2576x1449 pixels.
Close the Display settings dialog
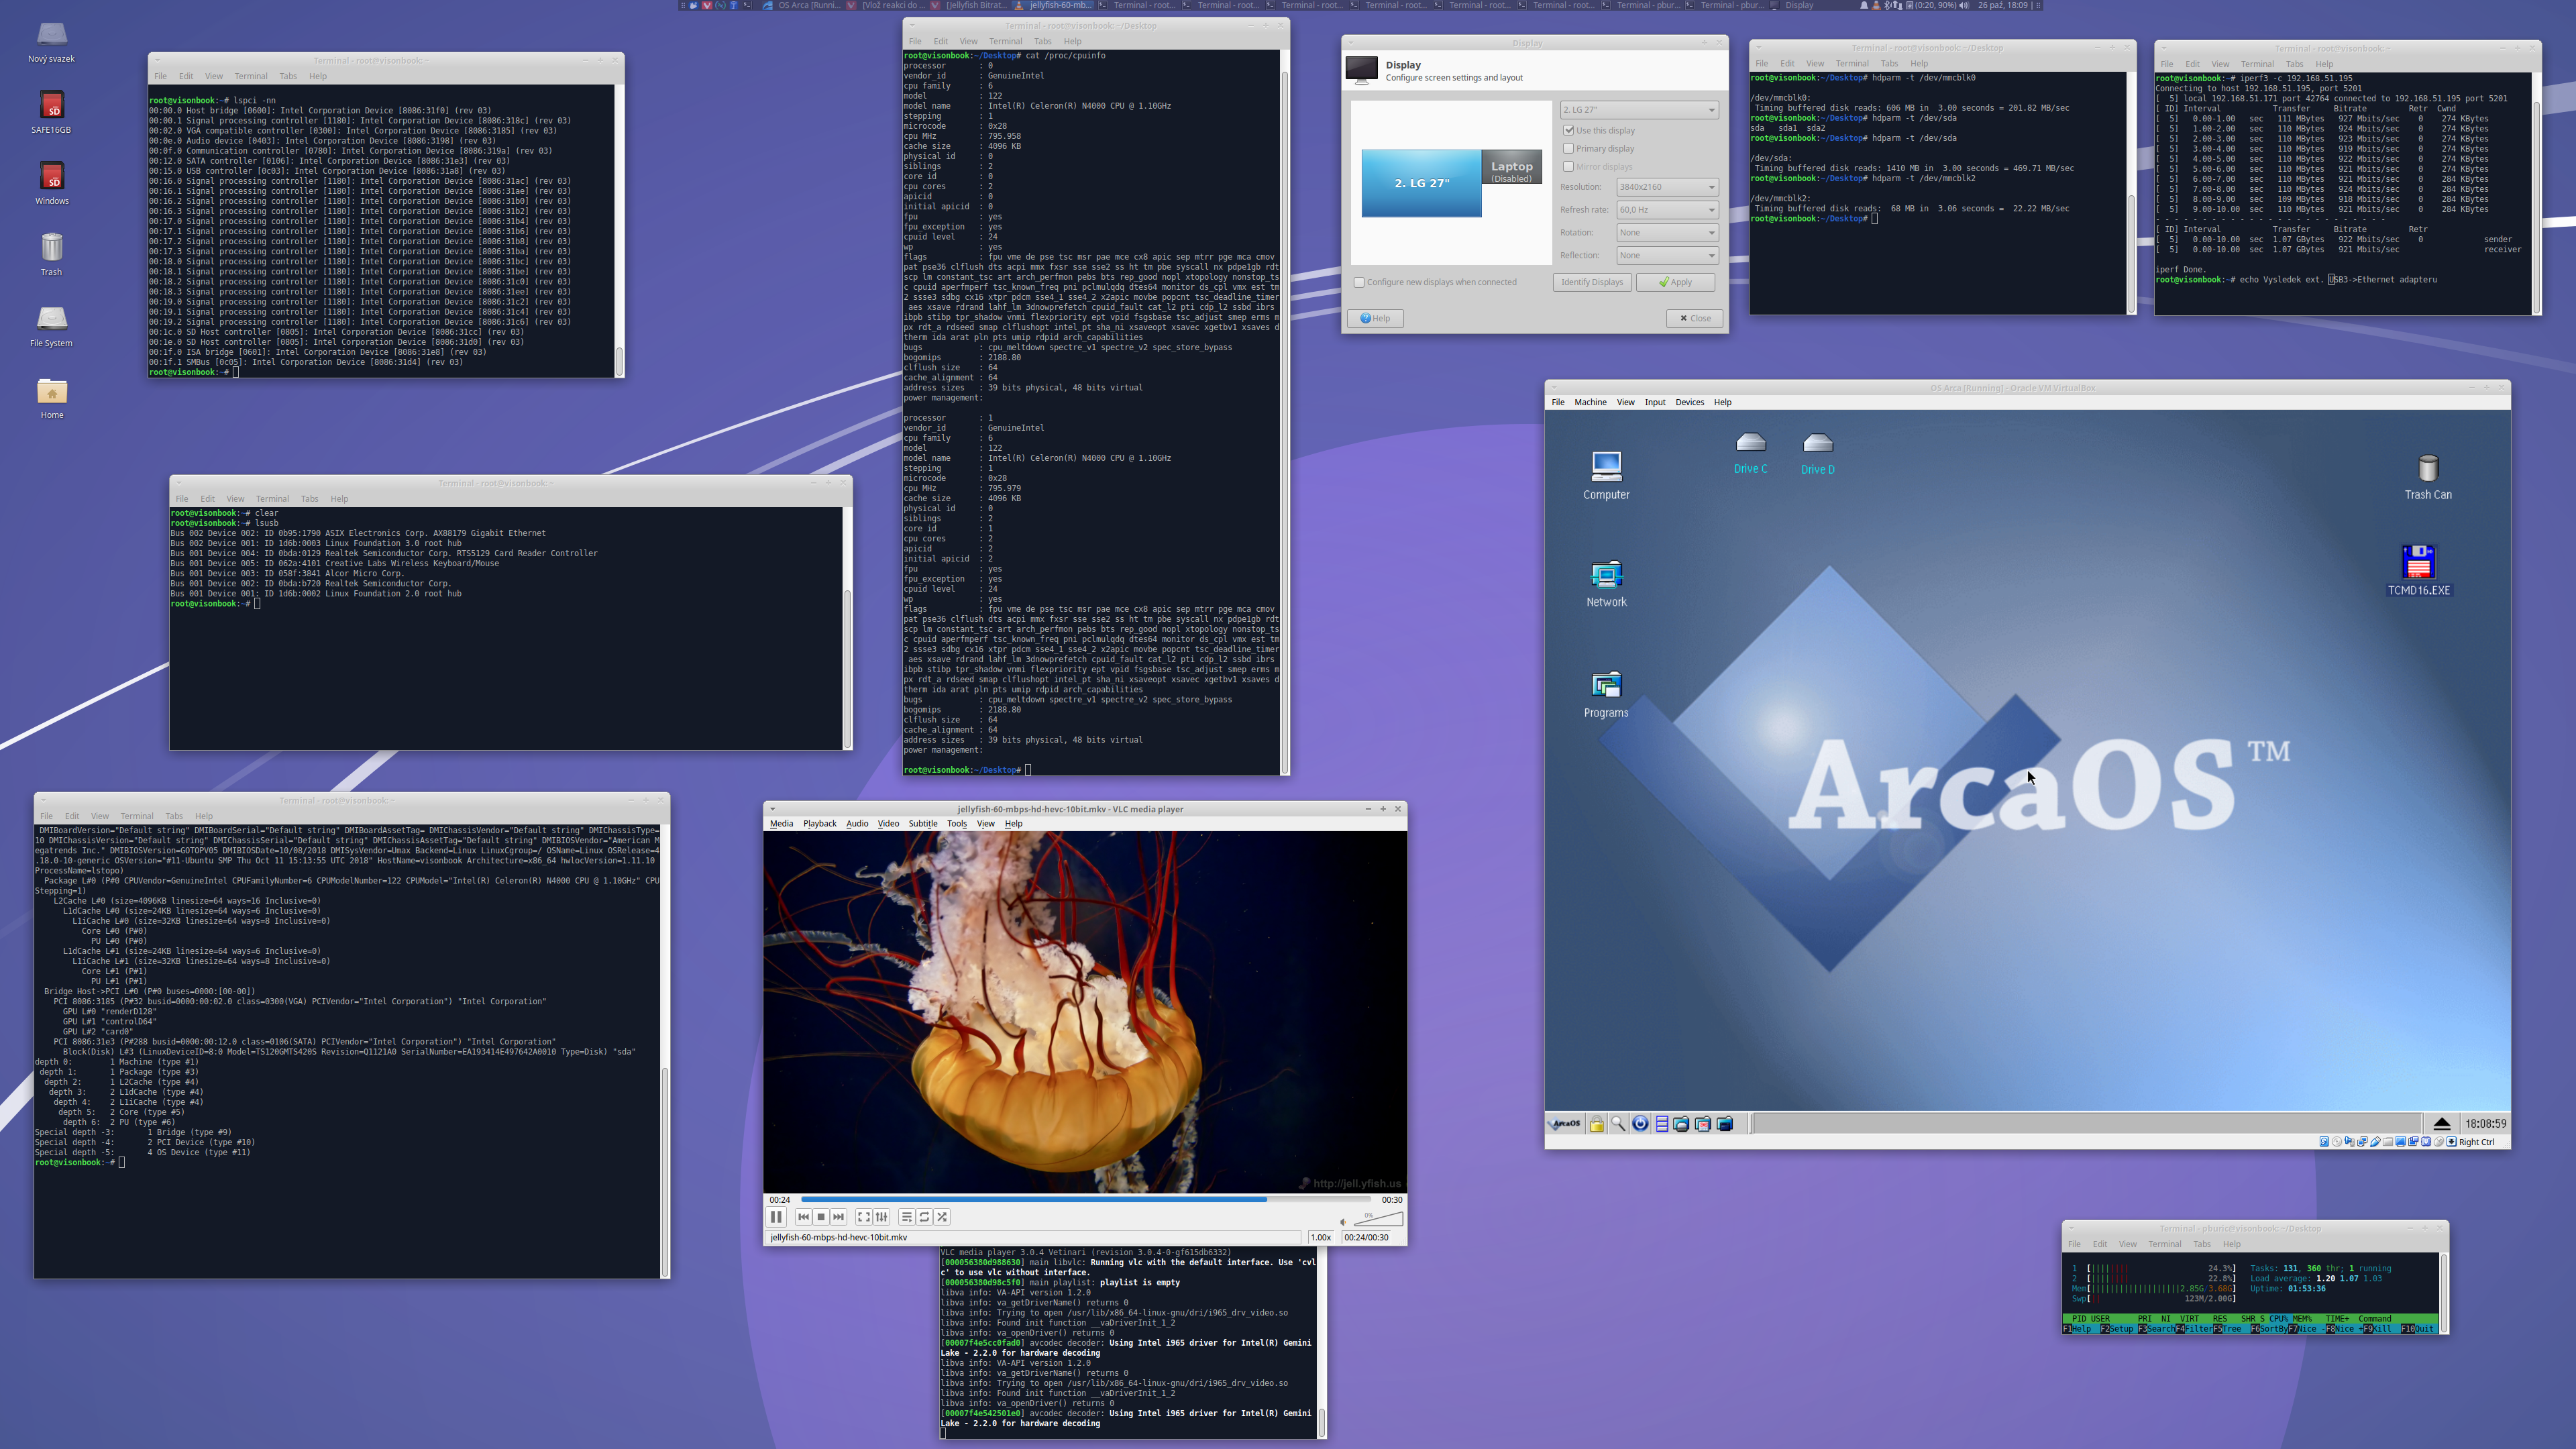[x=1694, y=318]
